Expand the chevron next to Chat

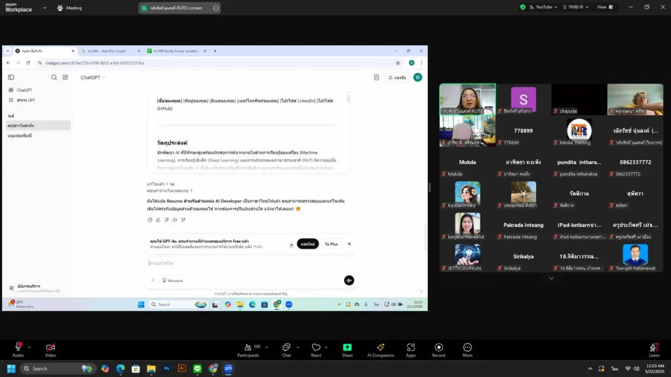[x=298, y=347]
